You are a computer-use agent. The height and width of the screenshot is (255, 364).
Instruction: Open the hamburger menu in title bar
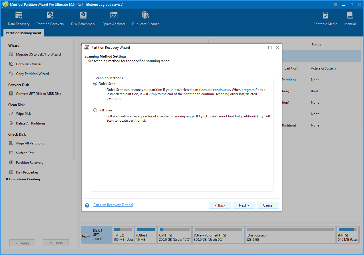[335, 4]
